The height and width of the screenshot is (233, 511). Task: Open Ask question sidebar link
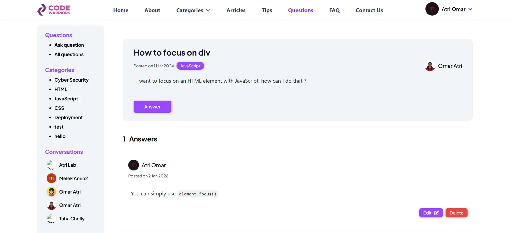(69, 45)
